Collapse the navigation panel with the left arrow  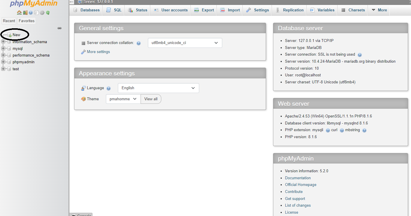[x=72, y=2]
